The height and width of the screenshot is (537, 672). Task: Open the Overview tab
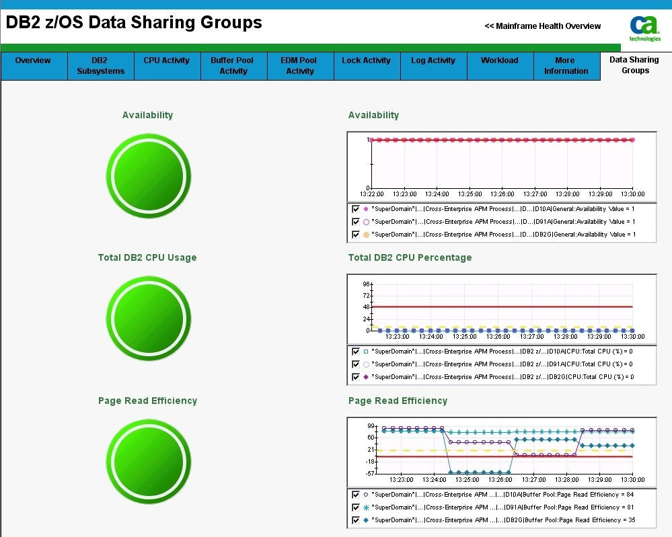(x=34, y=66)
